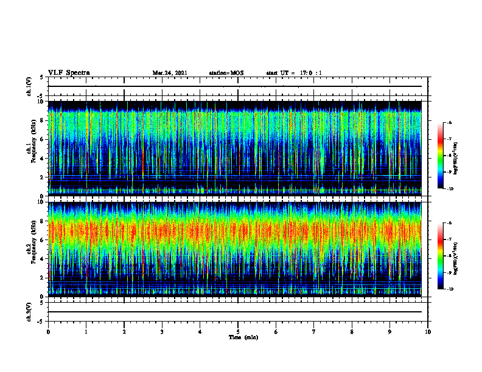
Task: Click the ch.1(V) axis label
Action: click(29, 86)
